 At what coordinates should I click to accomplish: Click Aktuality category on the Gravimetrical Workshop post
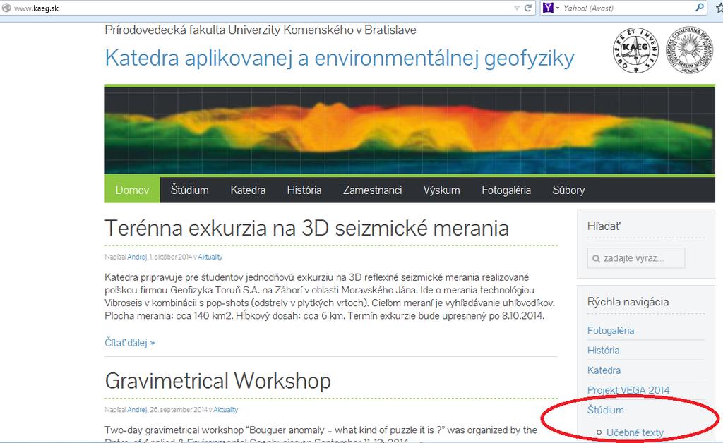tap(226, 410)
